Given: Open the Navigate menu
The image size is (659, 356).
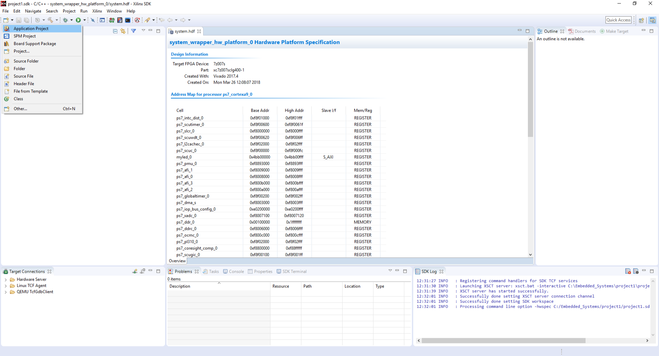Looking at the screenshot, I should click(x=33, y=11).
